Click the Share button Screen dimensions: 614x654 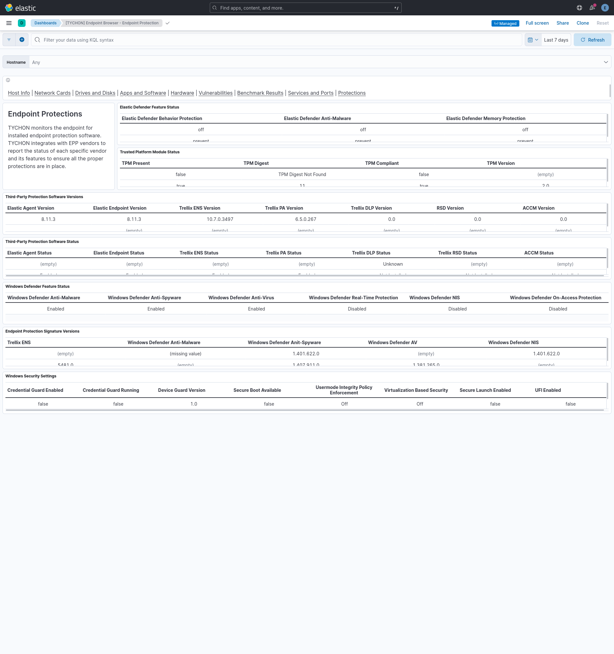point(563,23)
